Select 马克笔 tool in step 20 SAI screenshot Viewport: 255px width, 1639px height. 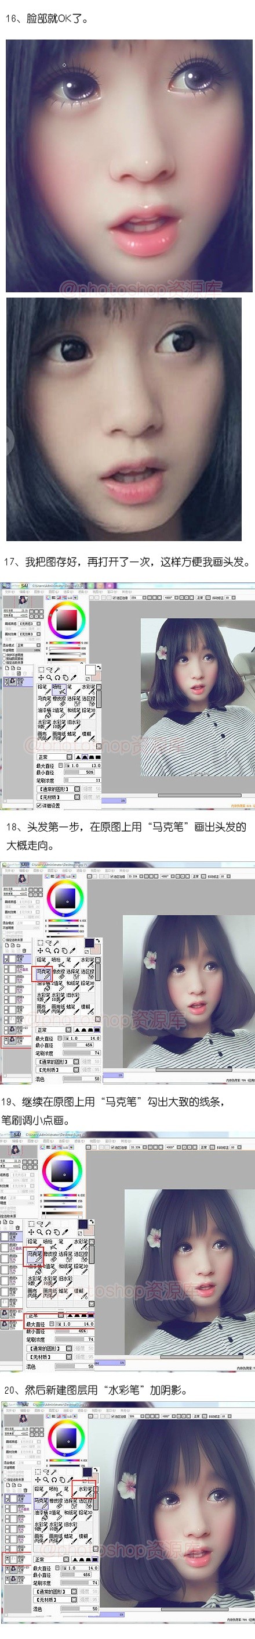click(x=41, y=1504)
